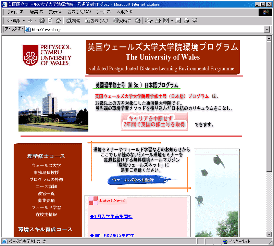Click the graduation caps photo

click(x=217, y=193)
